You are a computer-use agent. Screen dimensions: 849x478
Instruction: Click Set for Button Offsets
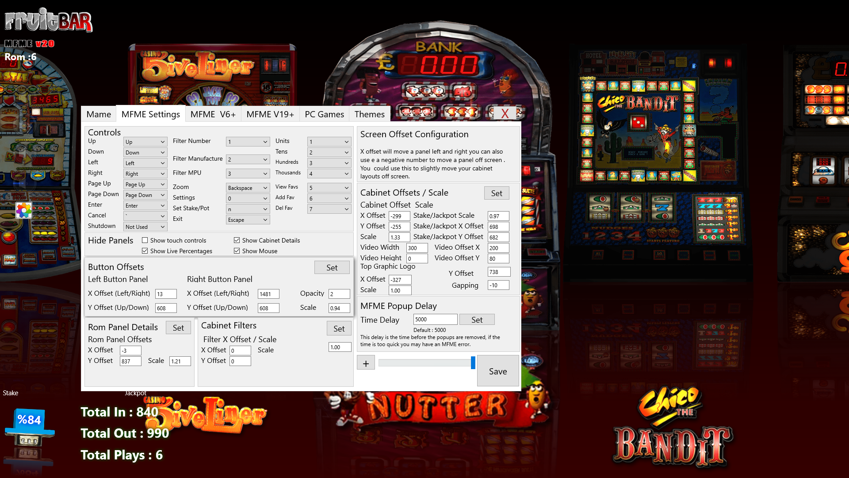332,267
